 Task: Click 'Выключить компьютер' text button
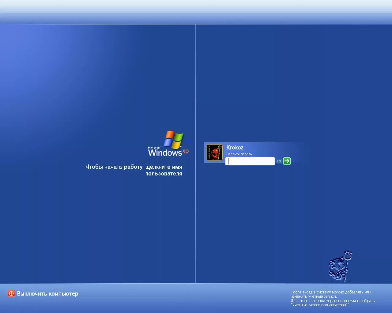47,294
